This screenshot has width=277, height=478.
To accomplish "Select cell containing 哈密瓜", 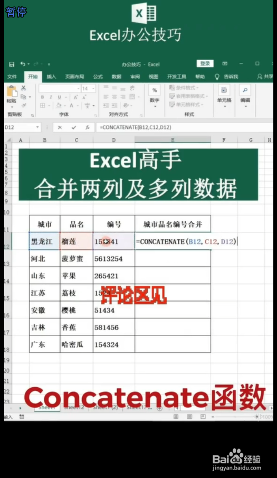I will [77, 344].
